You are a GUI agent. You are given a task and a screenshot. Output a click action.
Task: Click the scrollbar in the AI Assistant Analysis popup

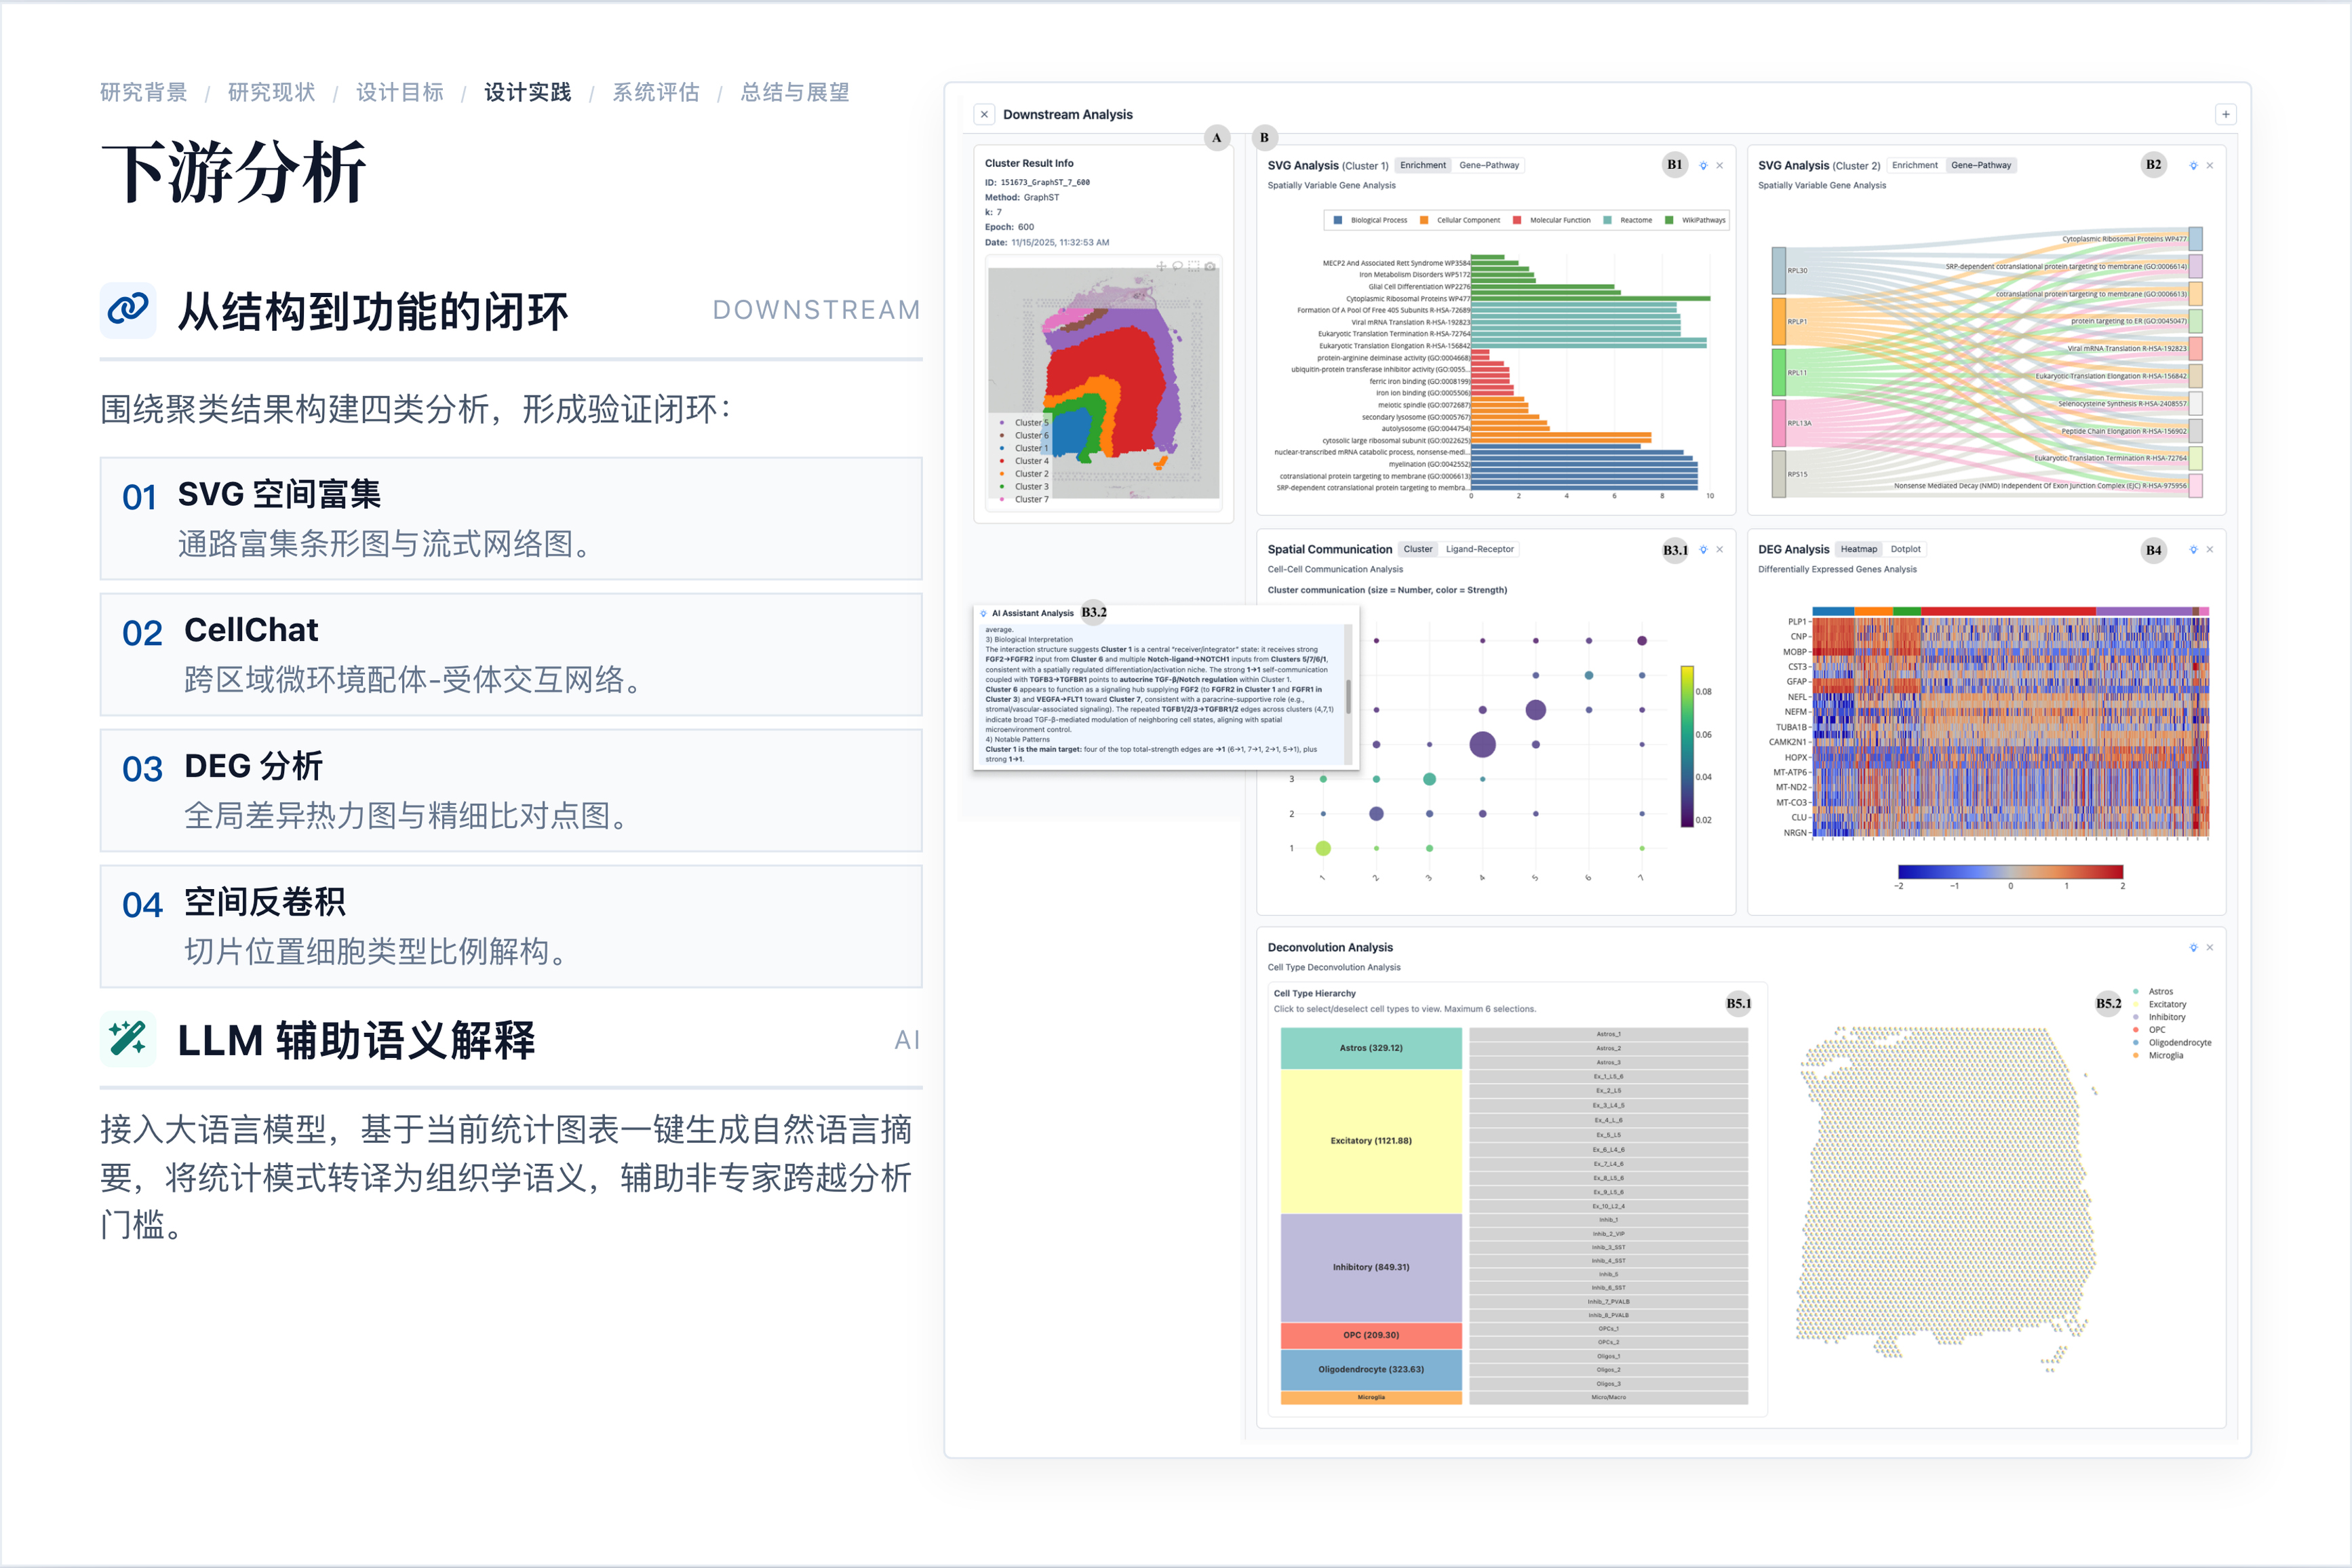1348,696
